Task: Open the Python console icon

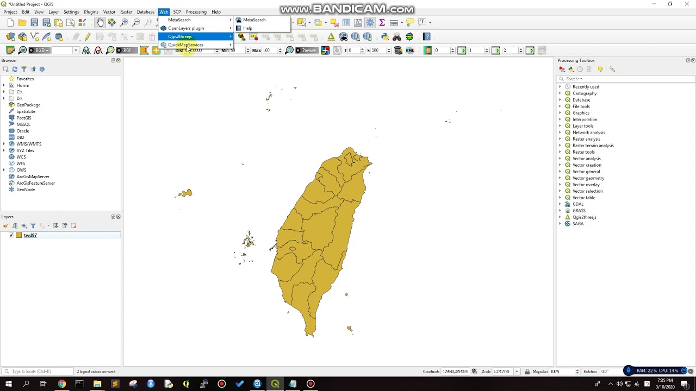Action: [x=385, y=36]
